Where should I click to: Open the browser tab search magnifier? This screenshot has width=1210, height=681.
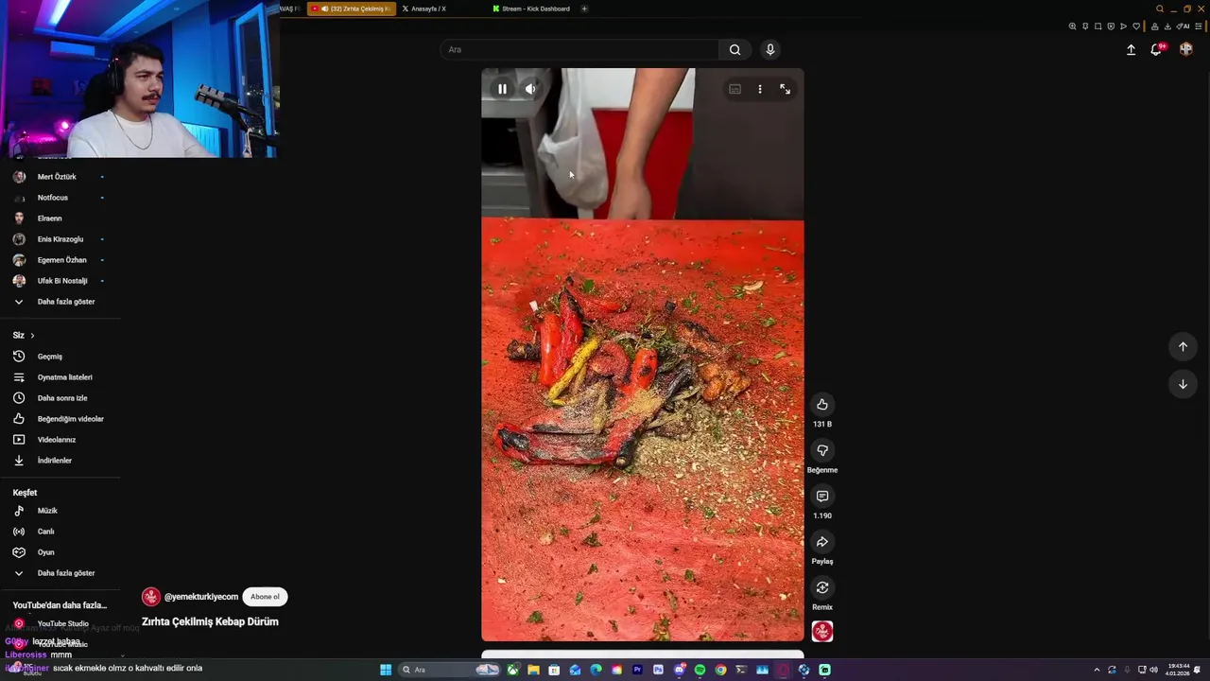click(x=1160, y=9)
